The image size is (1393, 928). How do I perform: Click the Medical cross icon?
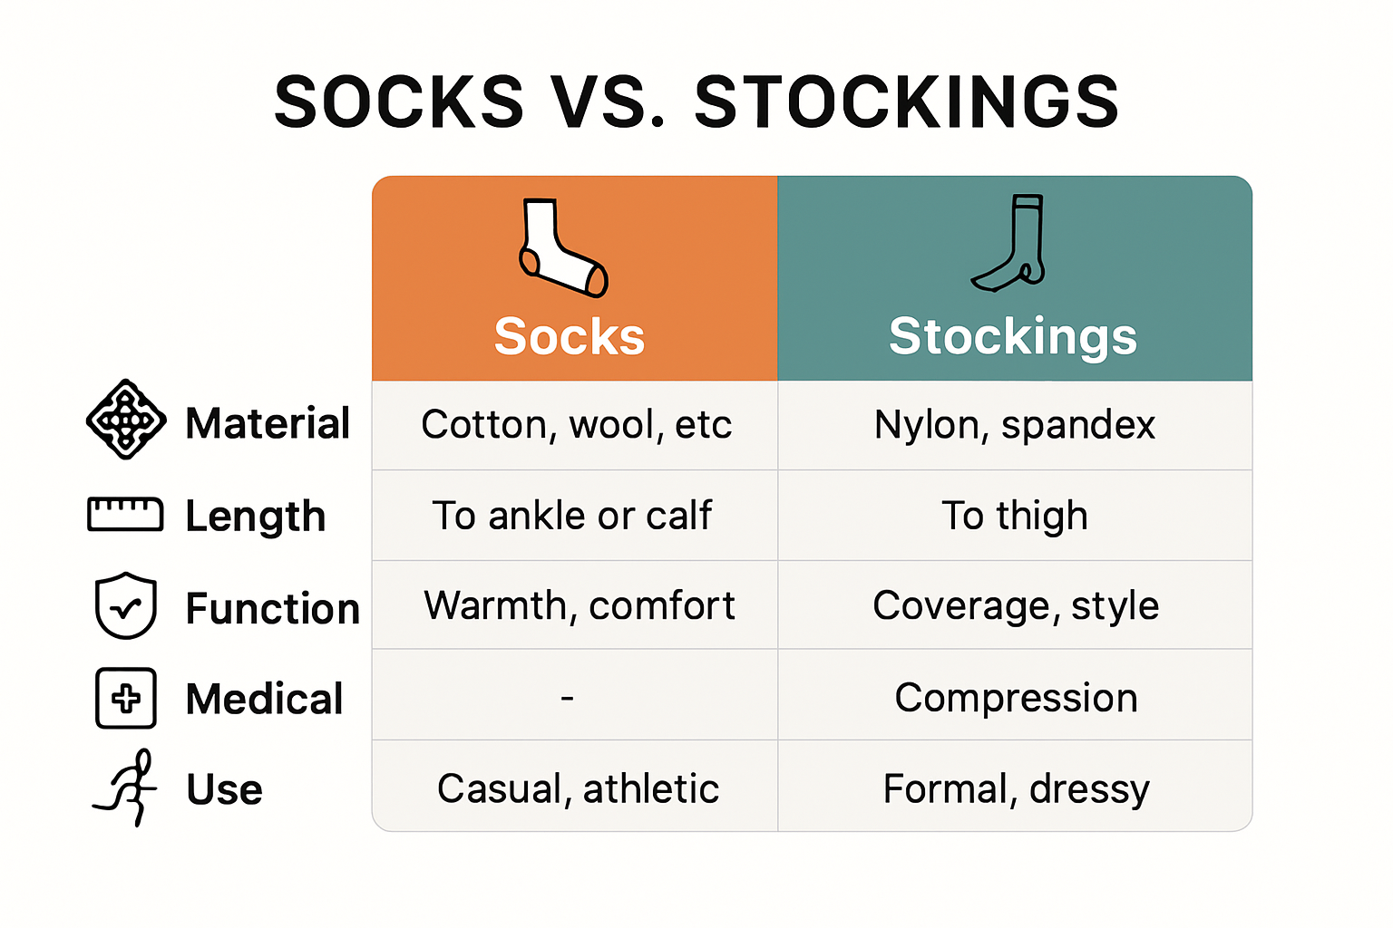click(126, 698)
